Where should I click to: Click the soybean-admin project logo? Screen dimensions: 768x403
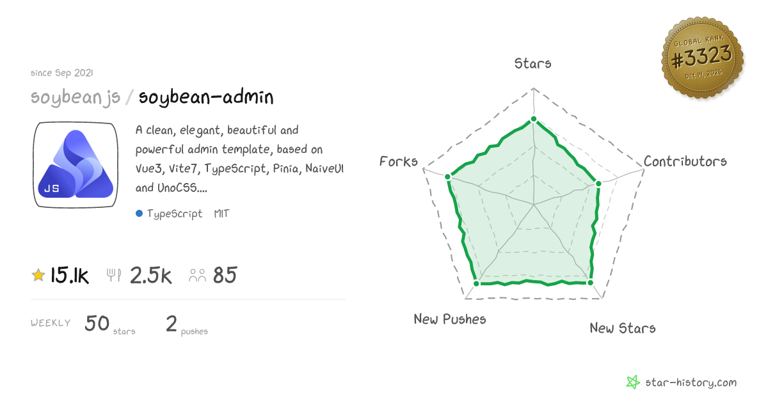(x=76, y=165)
